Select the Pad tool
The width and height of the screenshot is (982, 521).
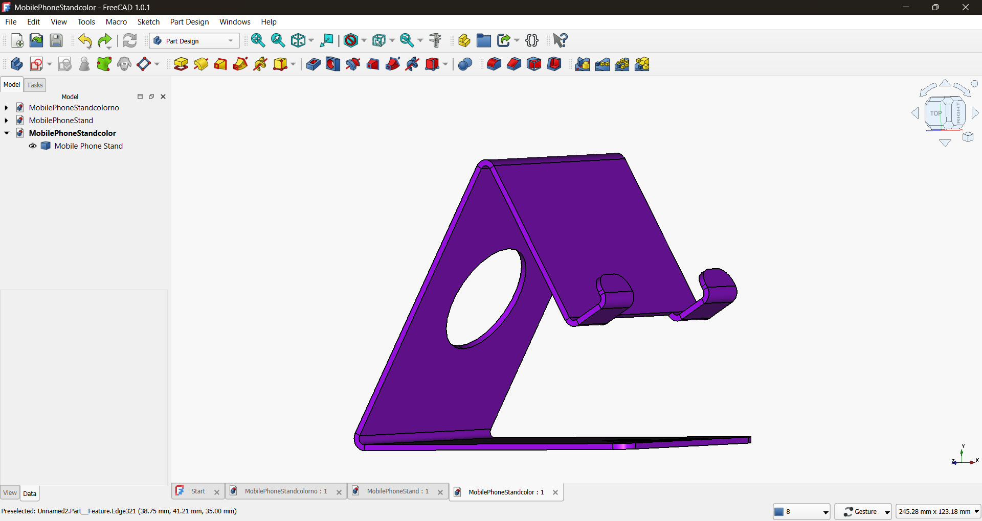[181, 64]
